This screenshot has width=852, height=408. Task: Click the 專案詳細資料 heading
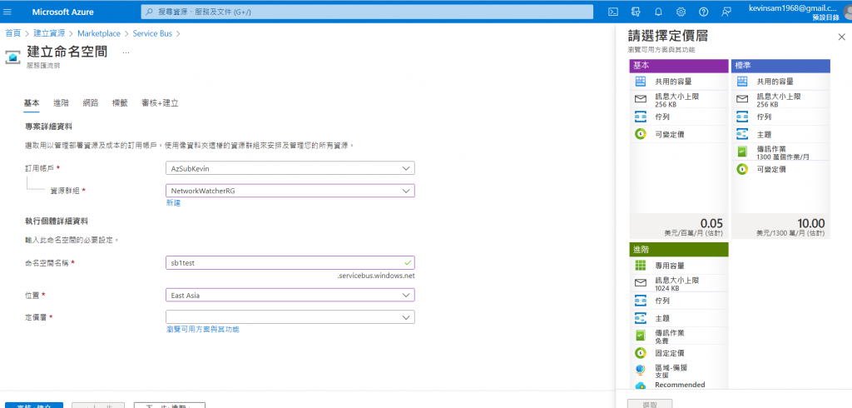click(49, 126)
